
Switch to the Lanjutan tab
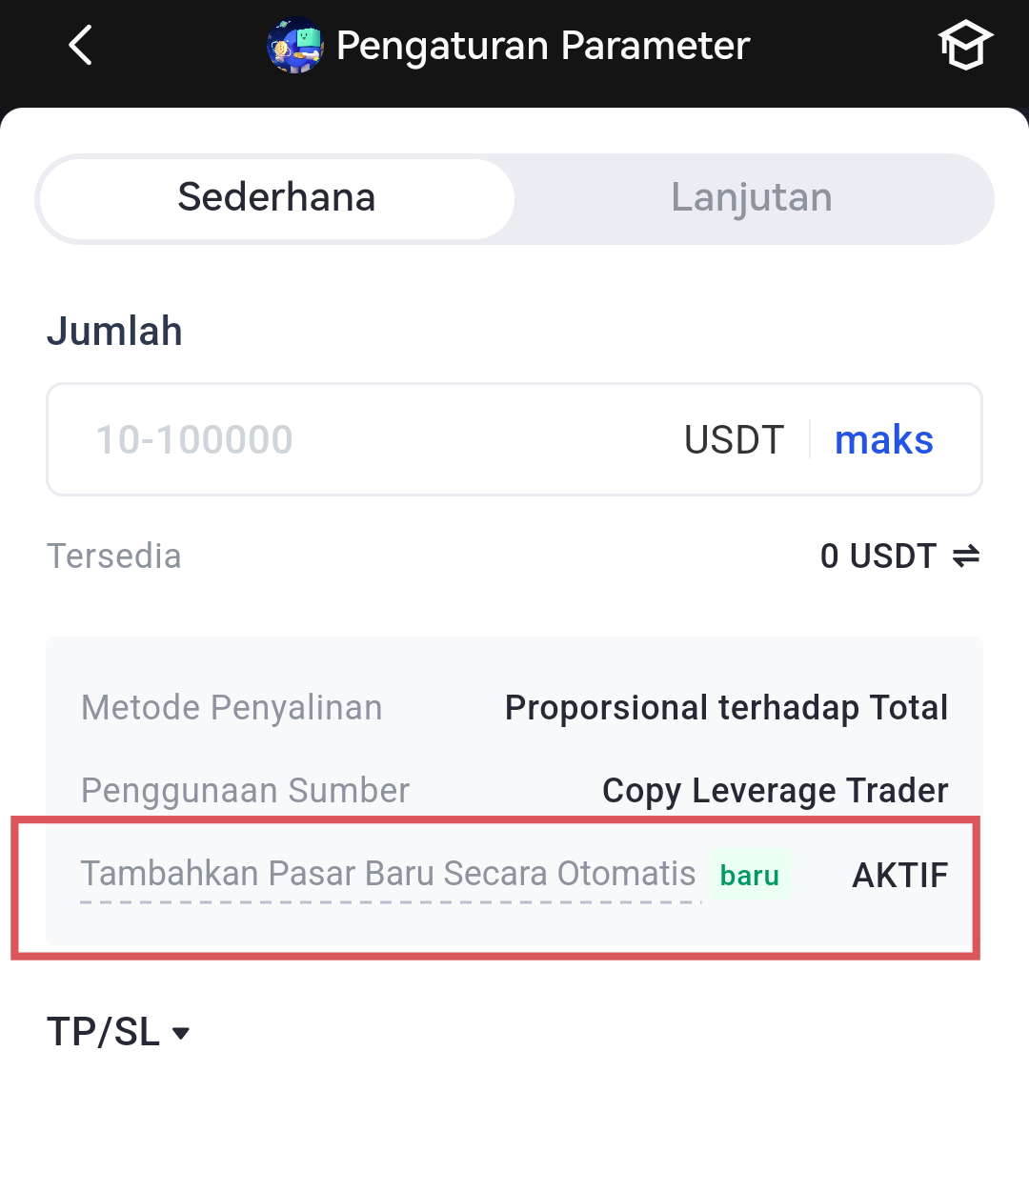[752, 198]
